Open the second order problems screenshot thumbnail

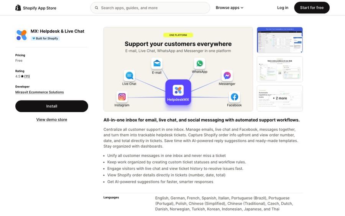pos(280,69)
